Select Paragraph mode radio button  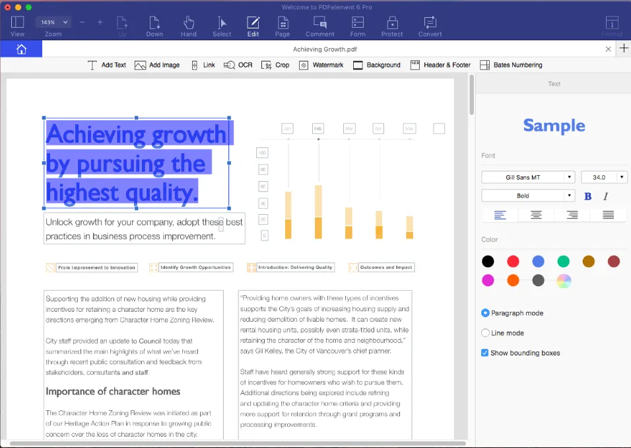pos(486,313)
